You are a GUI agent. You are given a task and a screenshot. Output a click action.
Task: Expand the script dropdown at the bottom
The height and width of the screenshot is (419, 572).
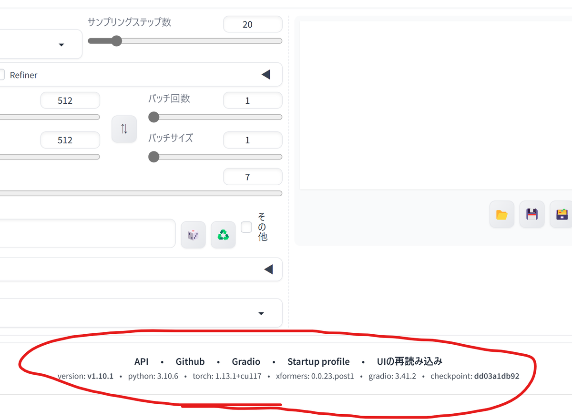pos(261,313)
